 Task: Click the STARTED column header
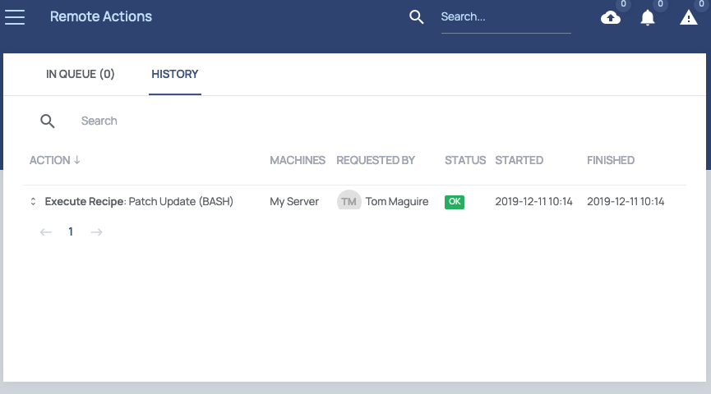click(x=519, y=160)
